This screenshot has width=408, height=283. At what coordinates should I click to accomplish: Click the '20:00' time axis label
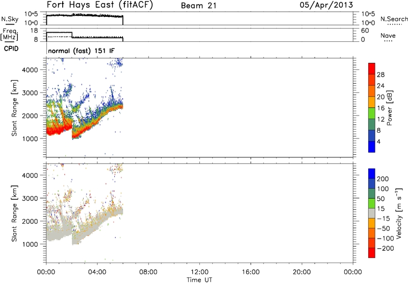click(x=301, y=272)
